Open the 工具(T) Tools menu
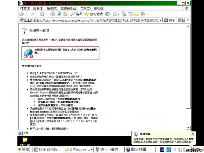The width and height of the screenshot is (204, 153). (x=85, y=9)
